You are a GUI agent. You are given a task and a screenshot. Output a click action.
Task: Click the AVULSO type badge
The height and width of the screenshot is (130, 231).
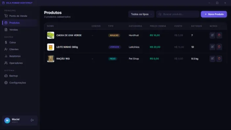[114, 35]
